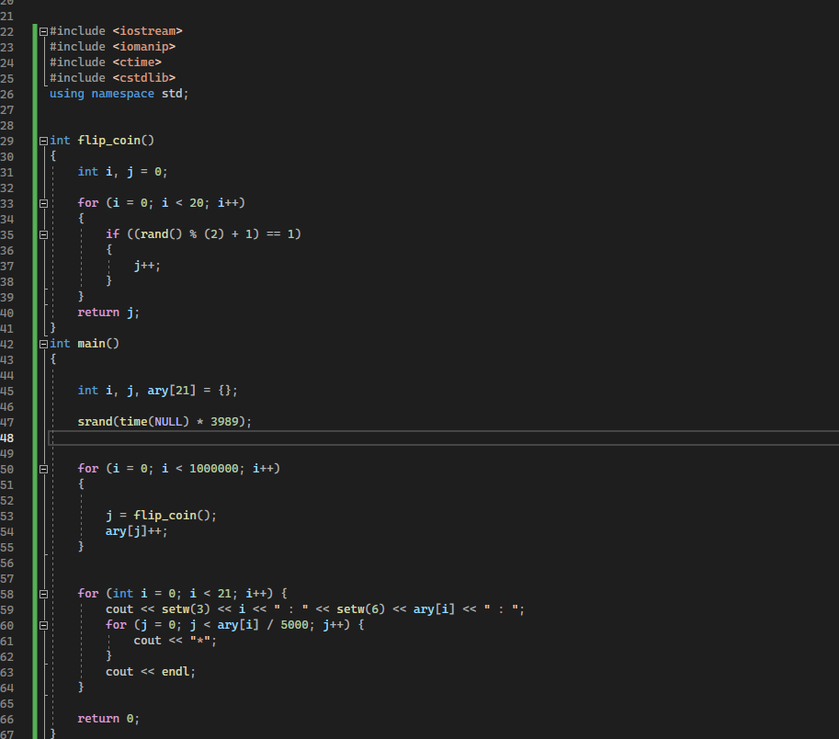Viewport: 839px width, 739px height.
Task: Collapse the if statement inside flip_coin
Action: click(42, 233)
